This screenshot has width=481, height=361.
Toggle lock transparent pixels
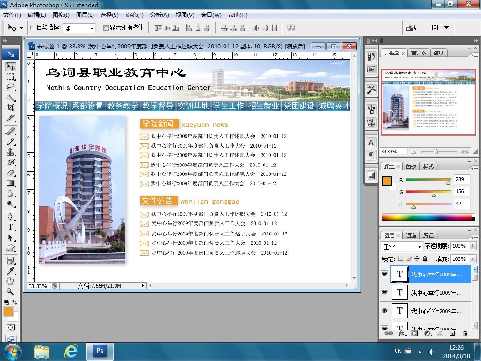click(401, 259)
